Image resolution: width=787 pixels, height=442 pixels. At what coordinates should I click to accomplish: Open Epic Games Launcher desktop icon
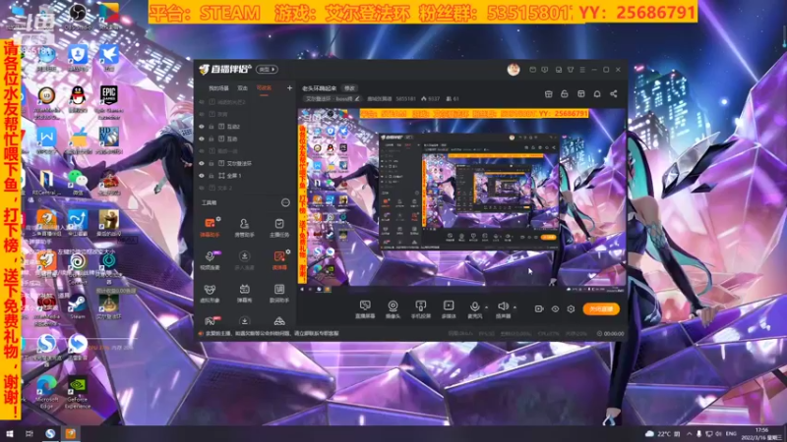(109, 102)
